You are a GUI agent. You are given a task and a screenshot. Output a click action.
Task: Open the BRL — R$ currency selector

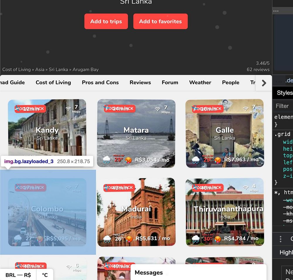(x=18, y=275)
